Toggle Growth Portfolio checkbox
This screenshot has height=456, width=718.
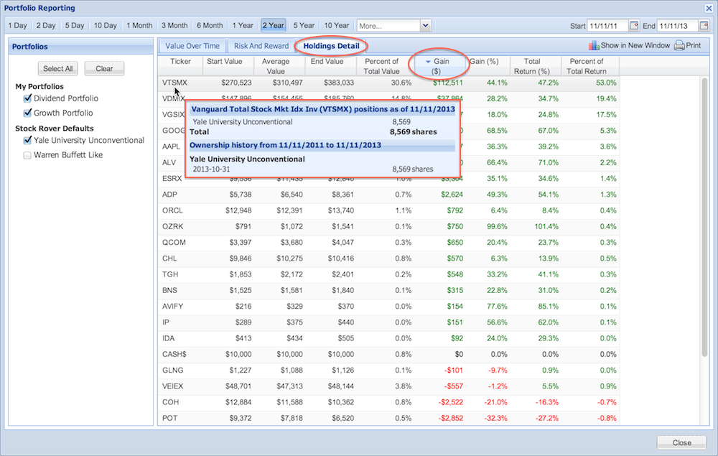pos(27,113)
